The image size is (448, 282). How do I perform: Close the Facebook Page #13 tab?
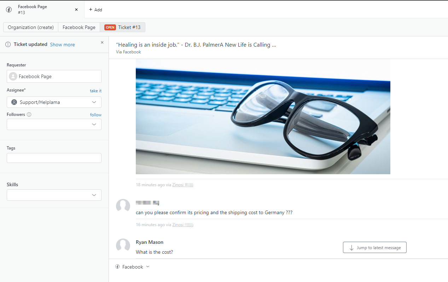pos(76,10)
